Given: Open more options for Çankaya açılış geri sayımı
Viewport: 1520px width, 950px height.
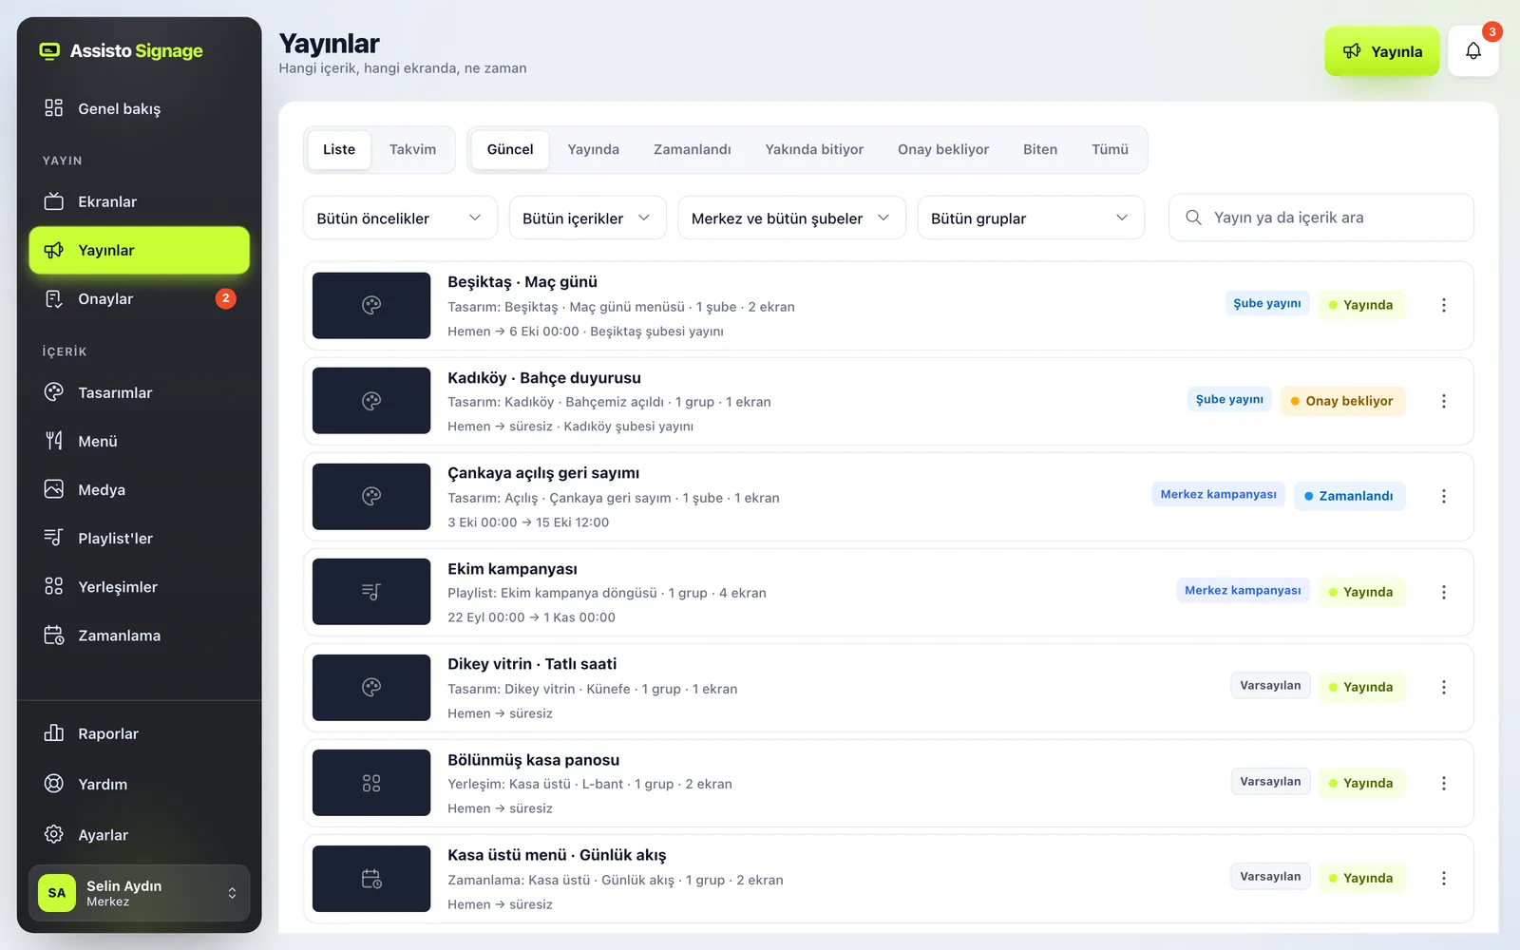Looking at the screenshot, I should tap(1443, 496).
